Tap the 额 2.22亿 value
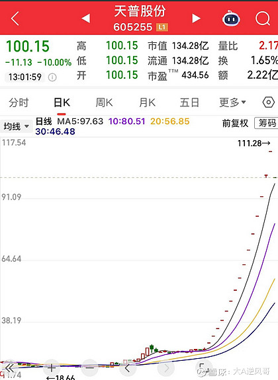 [x=263, y=75]
